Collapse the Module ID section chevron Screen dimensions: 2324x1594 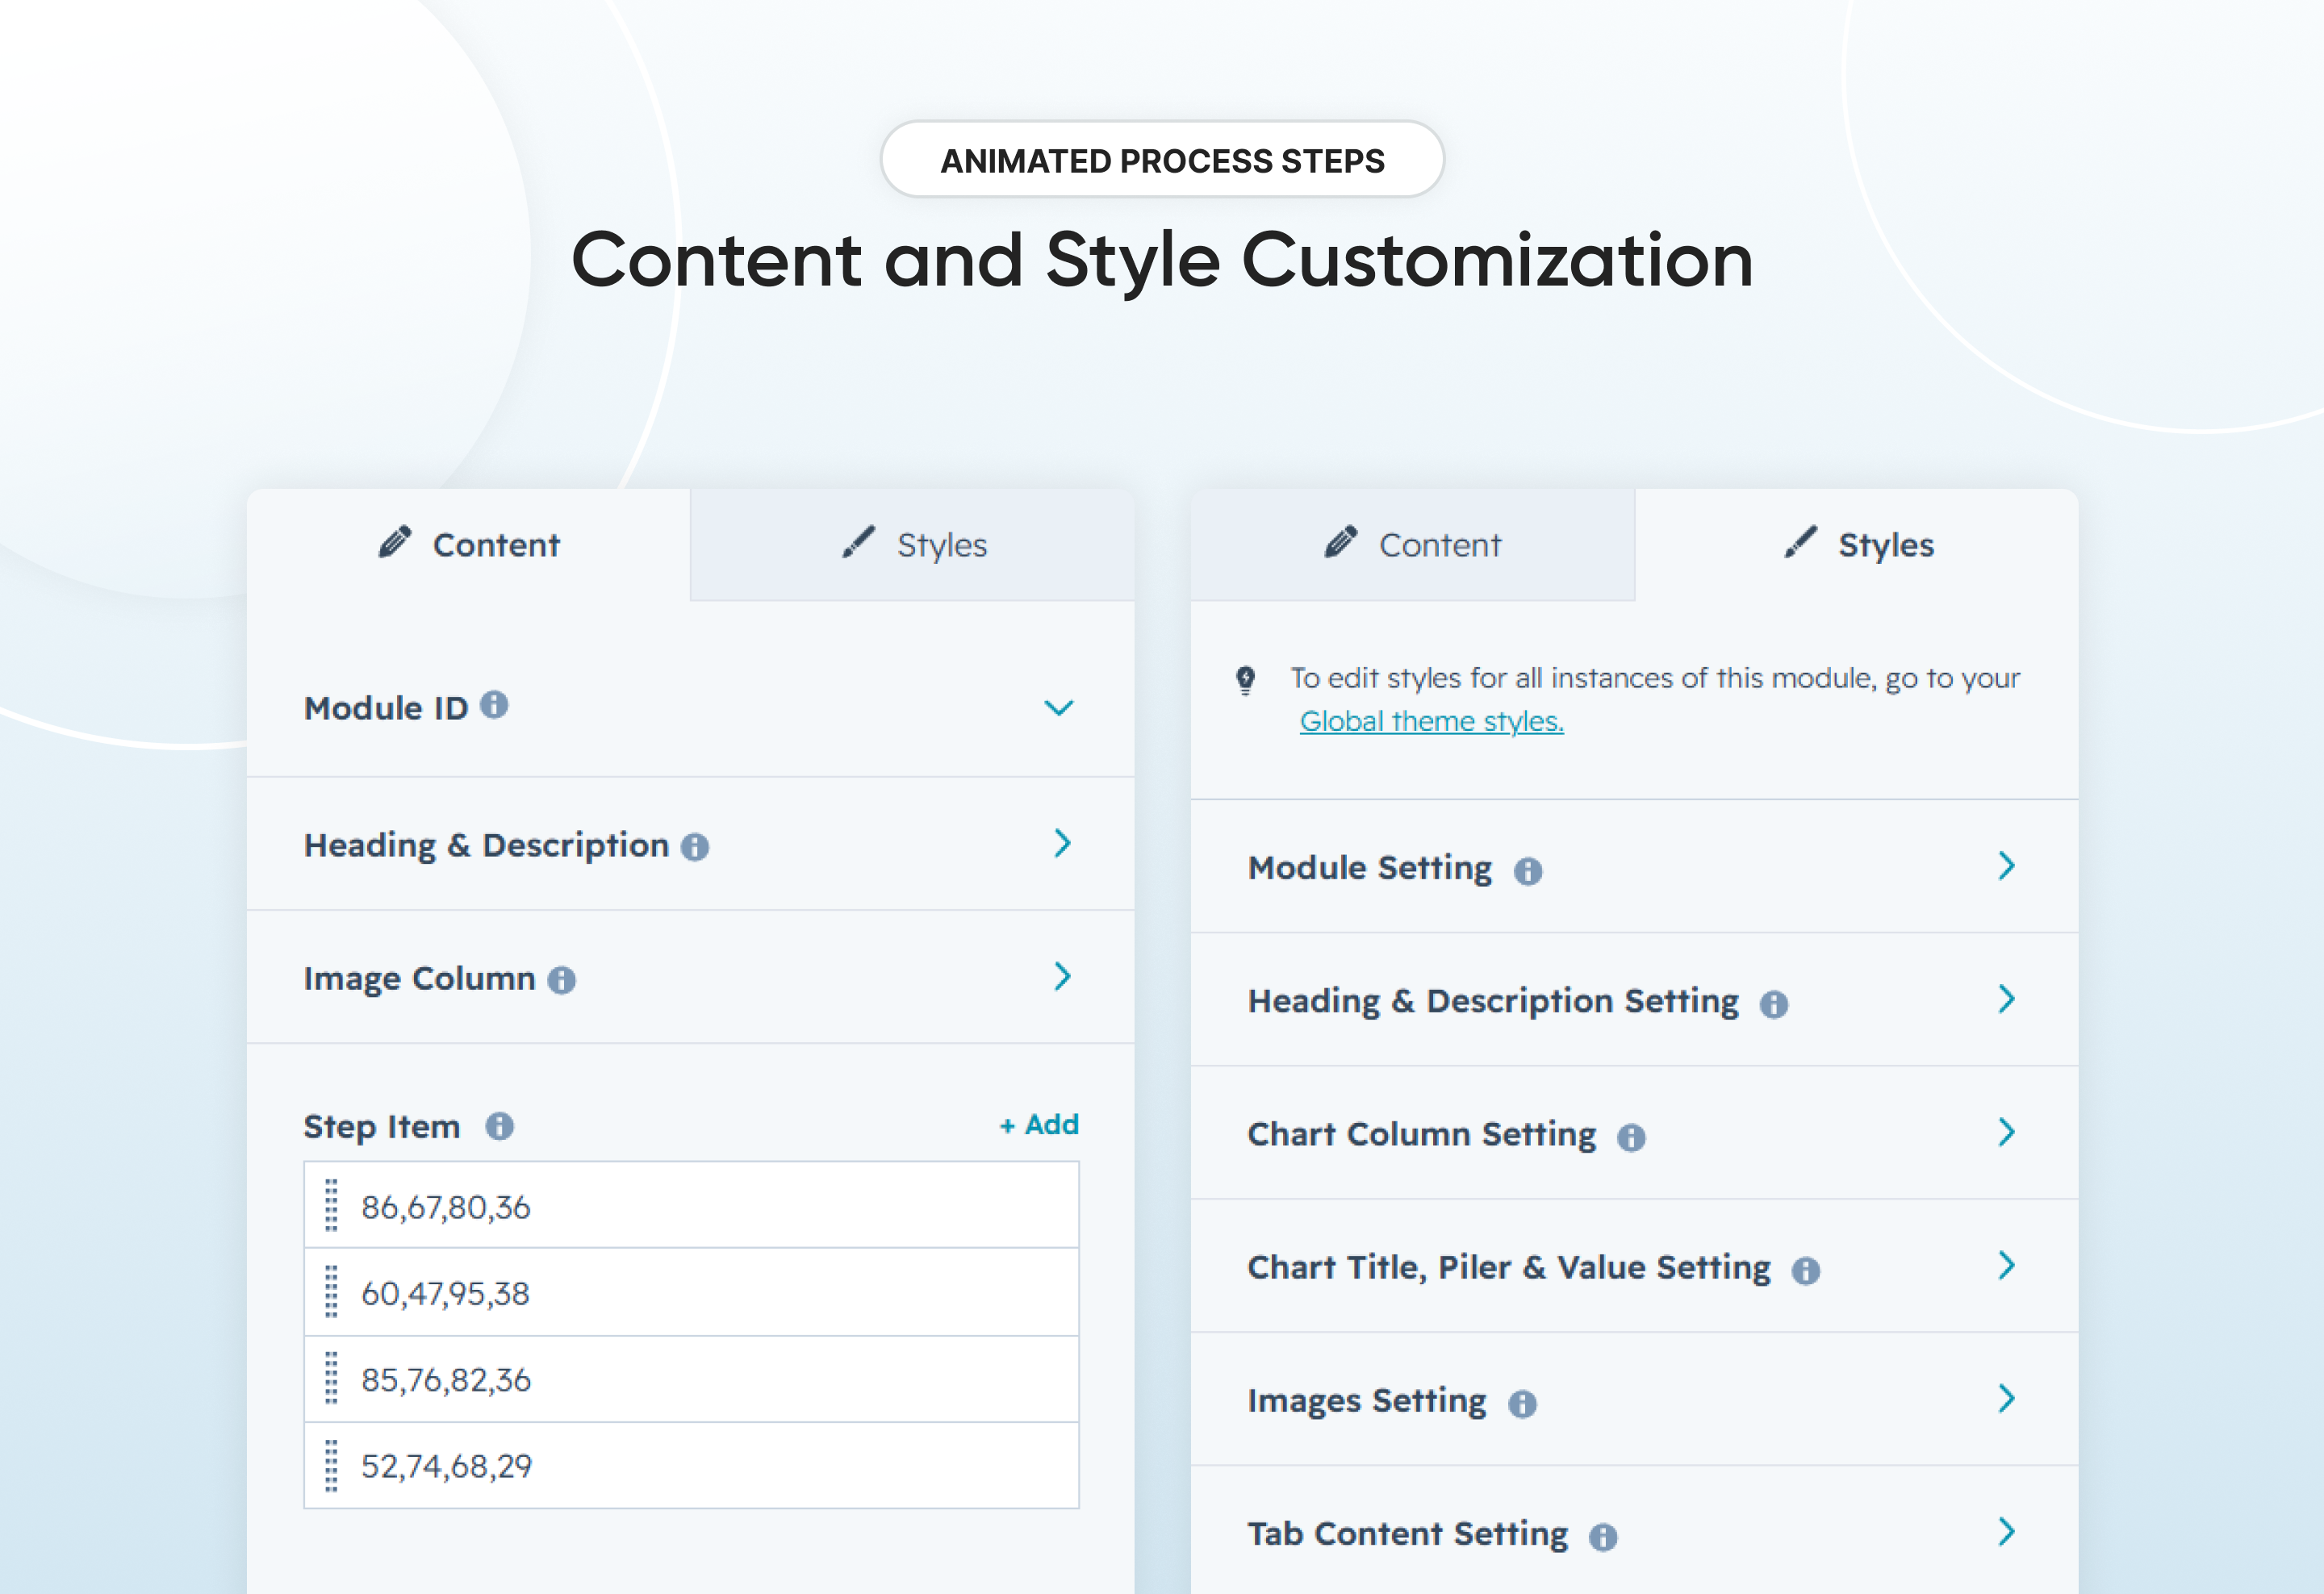pyautogui.click(x=1059, y=707)
